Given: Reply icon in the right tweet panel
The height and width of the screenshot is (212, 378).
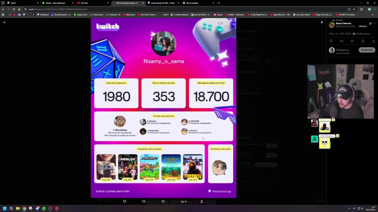Looking at the screenshot, I should pyautogui.click(x=331, y=41).
